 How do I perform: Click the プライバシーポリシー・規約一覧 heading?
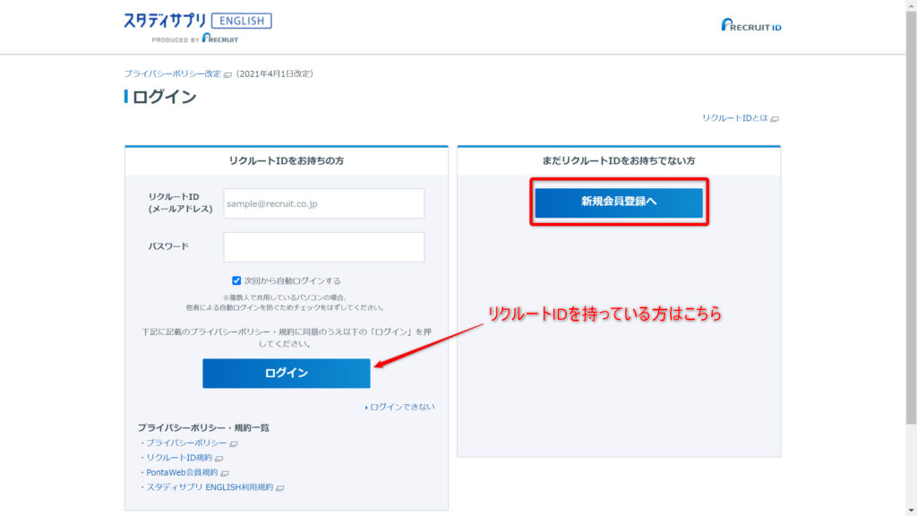[203, 427]
